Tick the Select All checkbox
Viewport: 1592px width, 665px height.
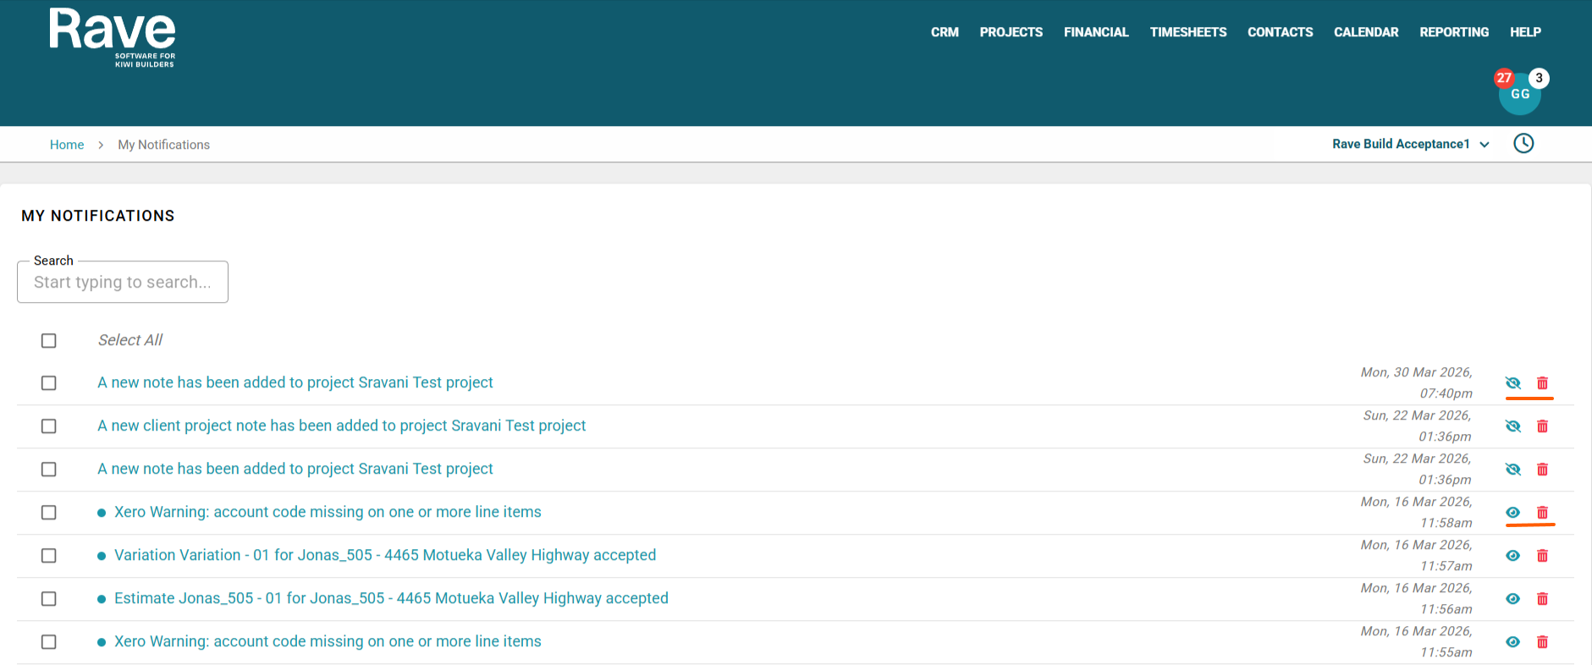(x=49, y=341)
